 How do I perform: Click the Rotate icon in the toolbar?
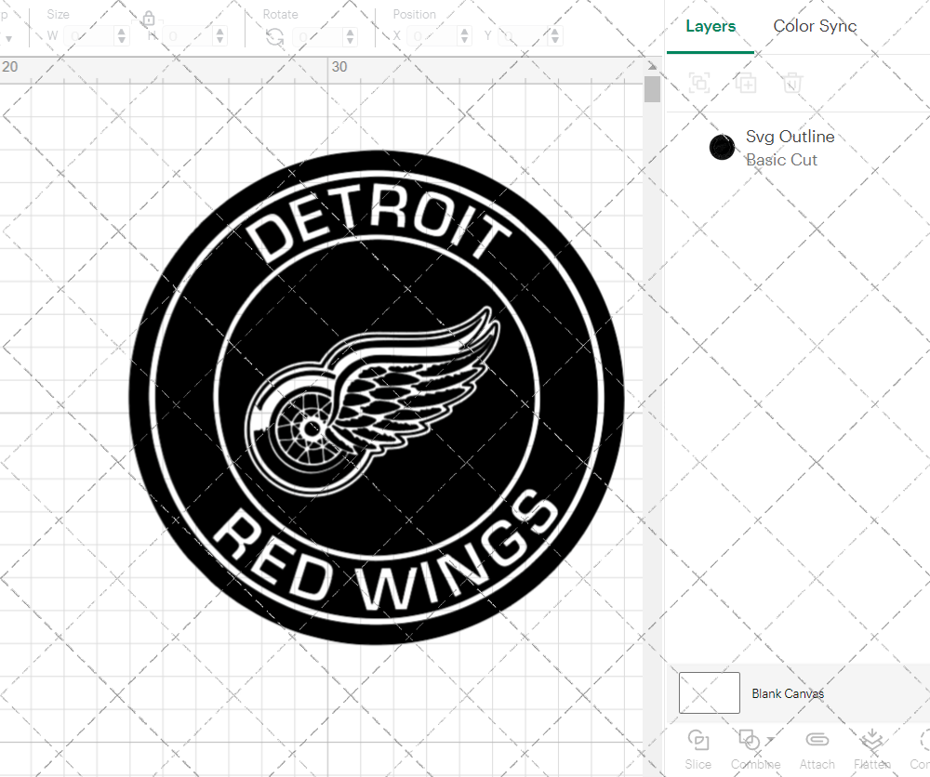[273, 35]
